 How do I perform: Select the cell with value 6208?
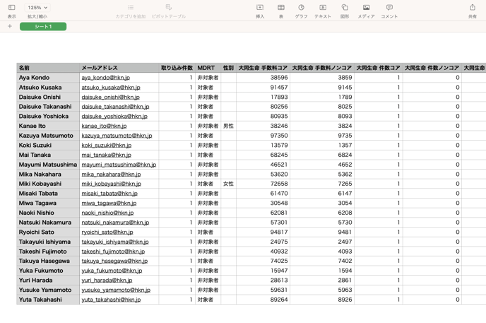tap(322, 213)
